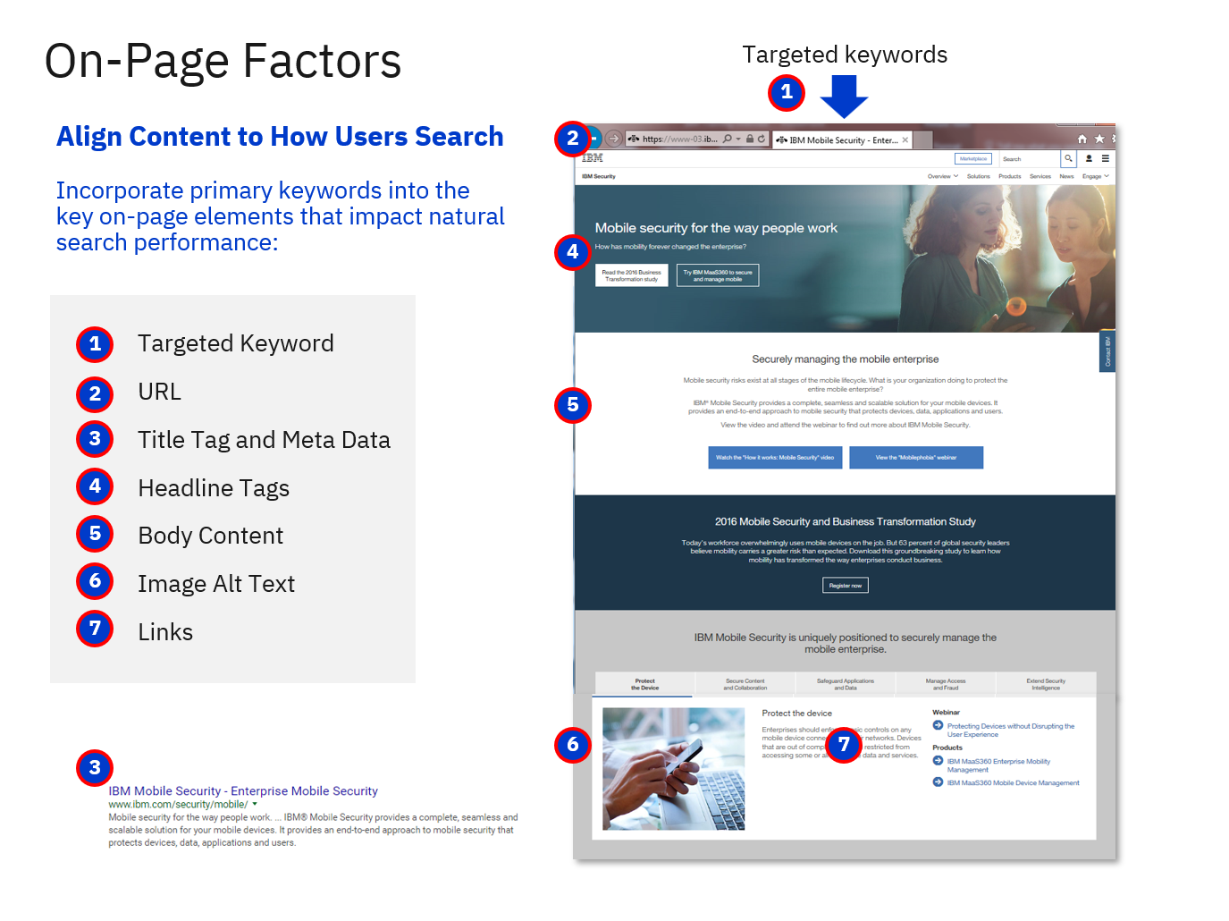Click the browser favorites star icon

[1099, 139]
